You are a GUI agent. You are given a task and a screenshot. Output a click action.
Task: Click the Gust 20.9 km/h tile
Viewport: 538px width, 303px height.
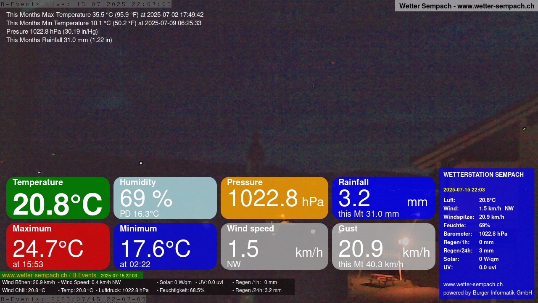point(384,246)
